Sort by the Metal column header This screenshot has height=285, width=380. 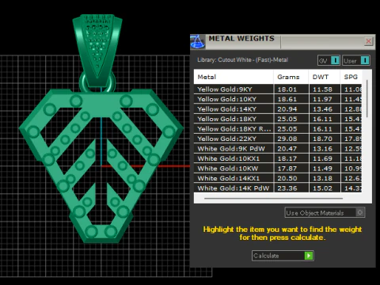(234, 77)
